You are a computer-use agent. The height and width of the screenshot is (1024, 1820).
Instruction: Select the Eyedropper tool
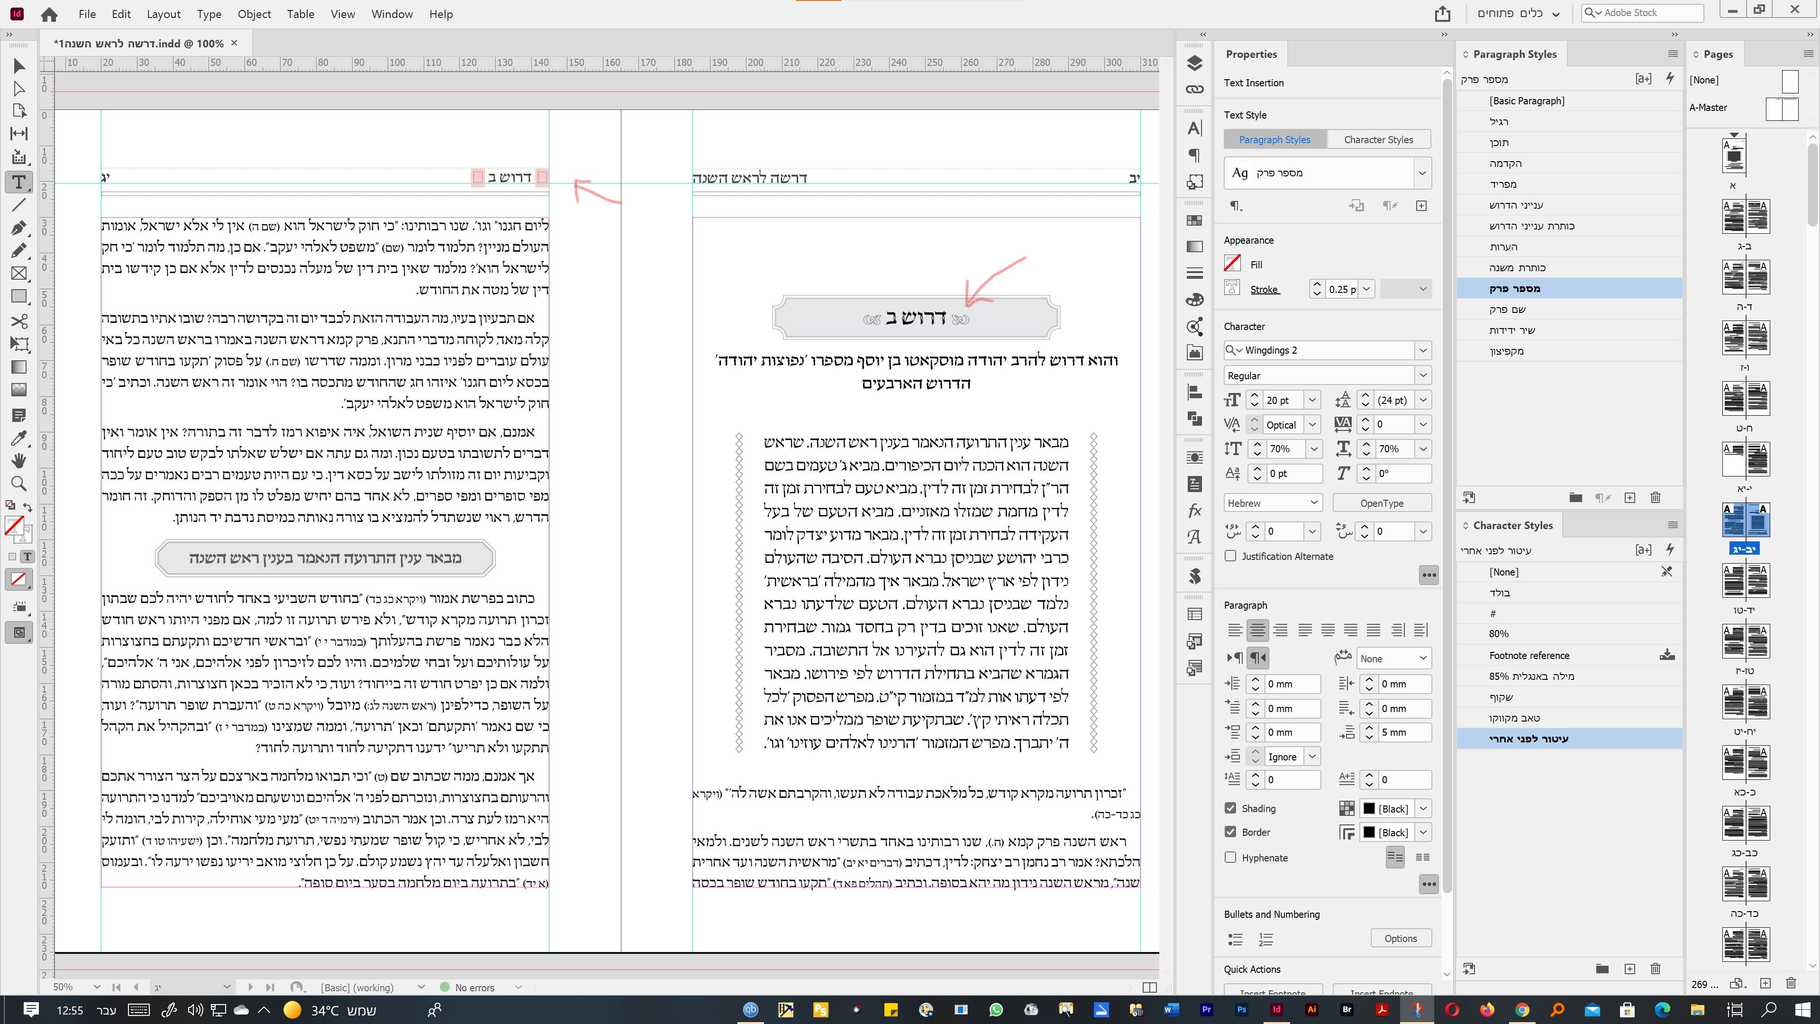tap(19, 438)
